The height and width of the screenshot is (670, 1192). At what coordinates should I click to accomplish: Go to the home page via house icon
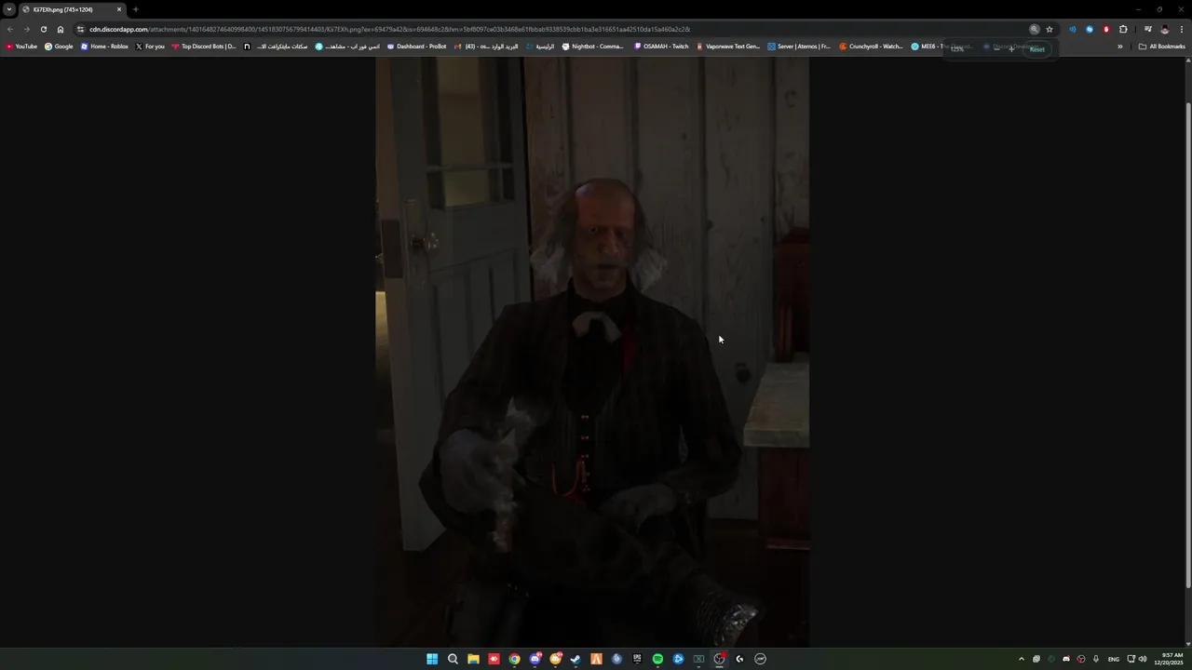point(61,29)
